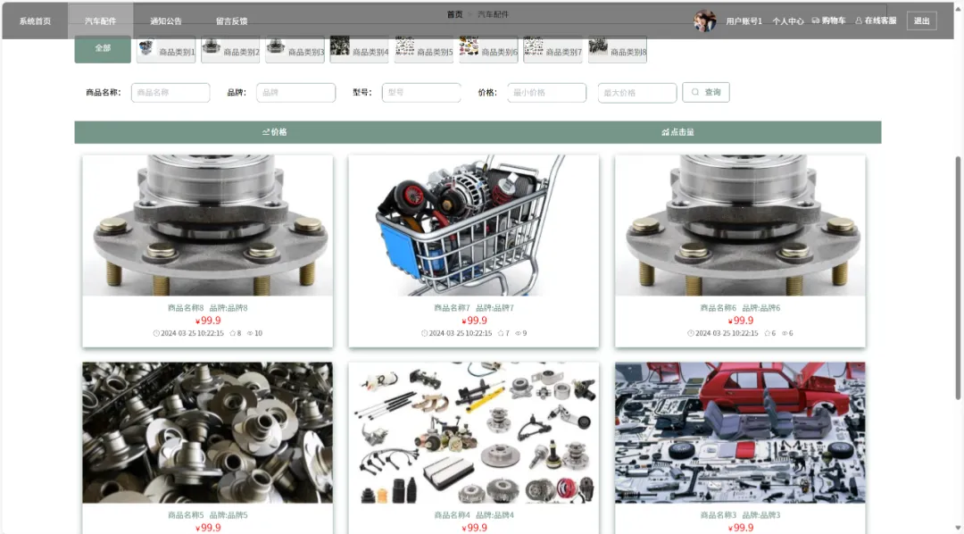Image resolution: width=964 pixels, height=534 pixels.
Task: Focus the 最大价格 input field
Action: tap(637, 93)
